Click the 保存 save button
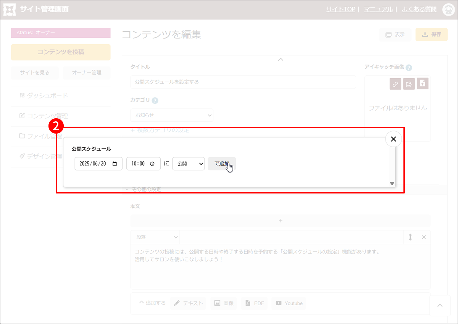 pyautogui.click(x=431, y=34)
